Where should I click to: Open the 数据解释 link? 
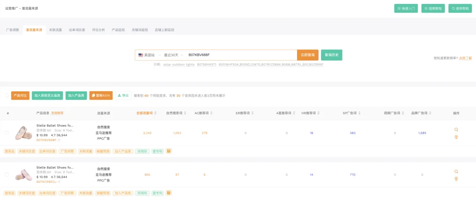57,113
